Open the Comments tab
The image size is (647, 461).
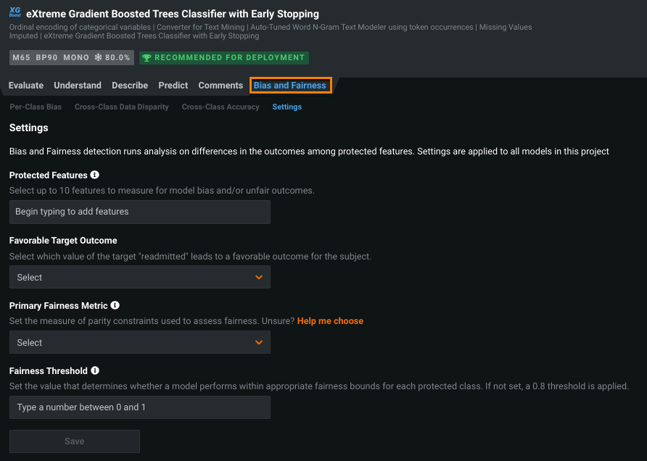coord(221,86)
